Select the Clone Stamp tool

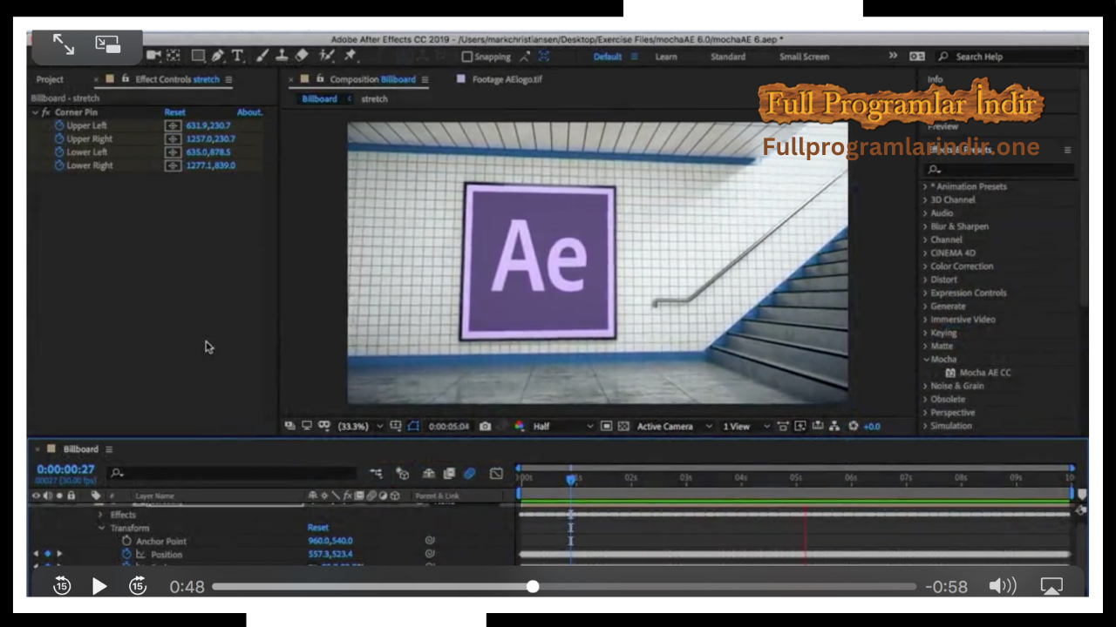(282, 56)
